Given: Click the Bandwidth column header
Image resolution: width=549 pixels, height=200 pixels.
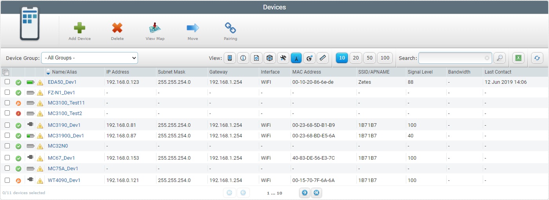Looking at the screenshot, I should click(459, 72).
